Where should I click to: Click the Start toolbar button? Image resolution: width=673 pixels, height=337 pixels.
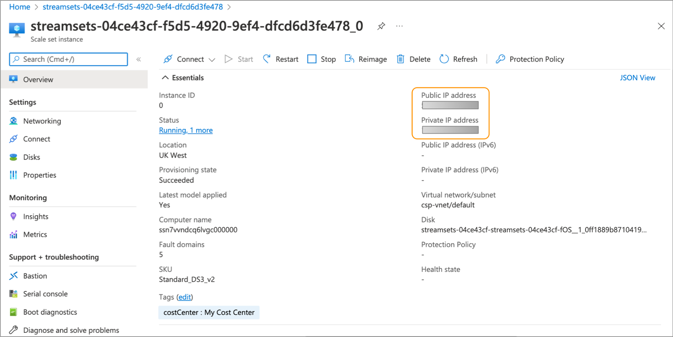[x=239, y=59]
